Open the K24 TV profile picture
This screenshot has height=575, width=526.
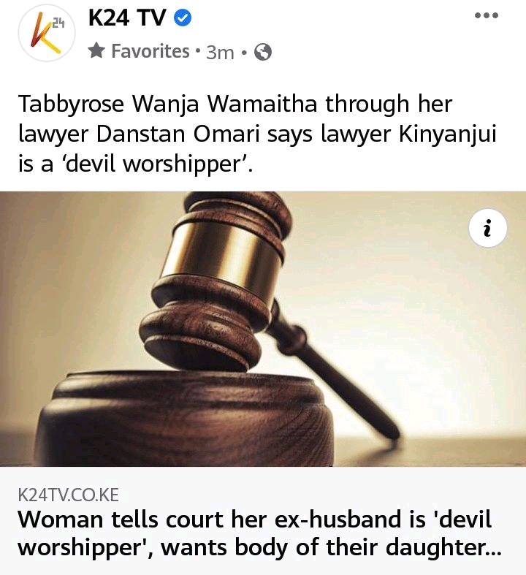47,33
